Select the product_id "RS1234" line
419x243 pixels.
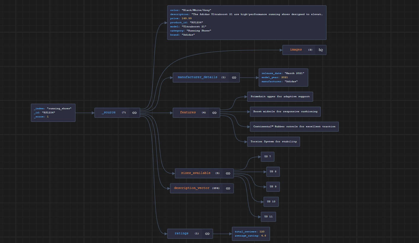(187, 23)
